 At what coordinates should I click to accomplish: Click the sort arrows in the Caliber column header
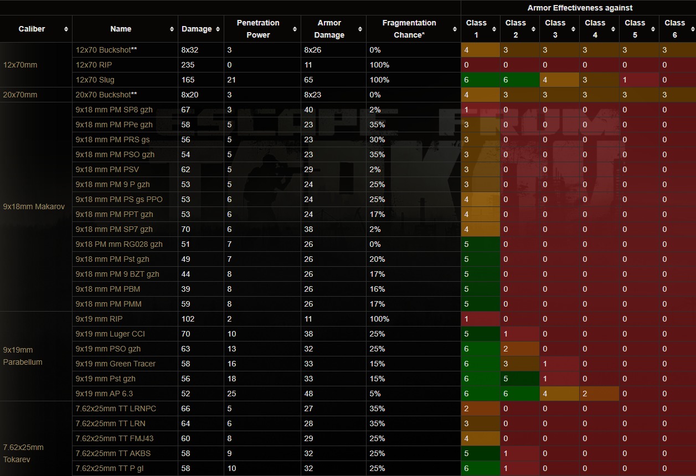click(x=66, y=29)
